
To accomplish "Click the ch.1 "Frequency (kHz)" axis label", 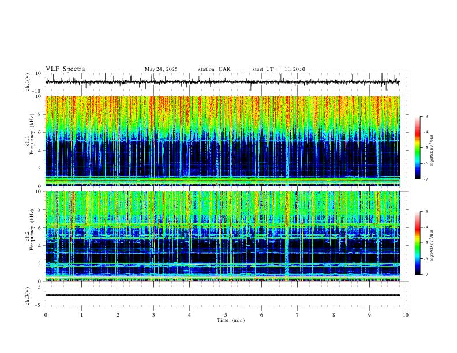I will tap(32, 134).
